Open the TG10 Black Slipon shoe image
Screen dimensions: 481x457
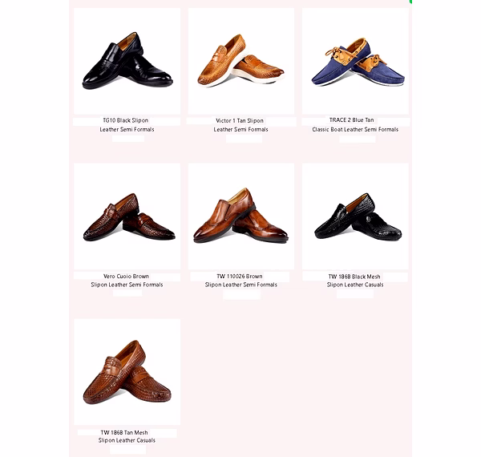(x=127, y=62)
